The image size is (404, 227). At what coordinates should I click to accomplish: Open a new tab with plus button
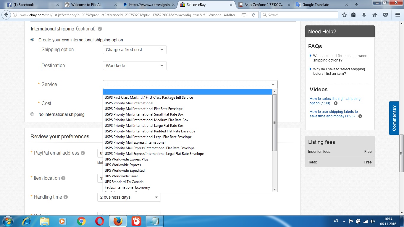(356, 5)
